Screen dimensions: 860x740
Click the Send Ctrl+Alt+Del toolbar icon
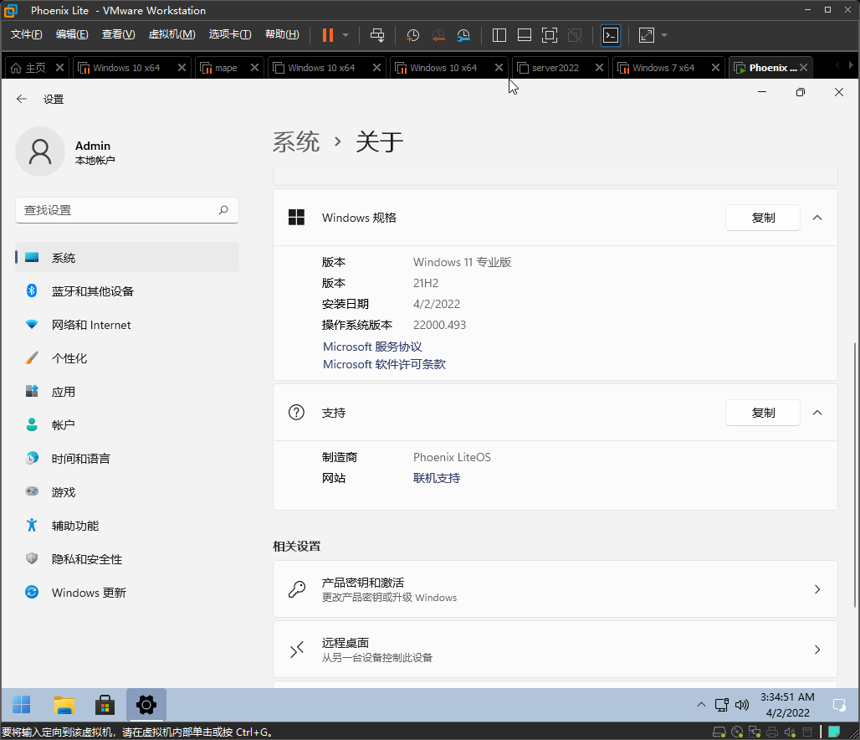click(x=377, y=35)
